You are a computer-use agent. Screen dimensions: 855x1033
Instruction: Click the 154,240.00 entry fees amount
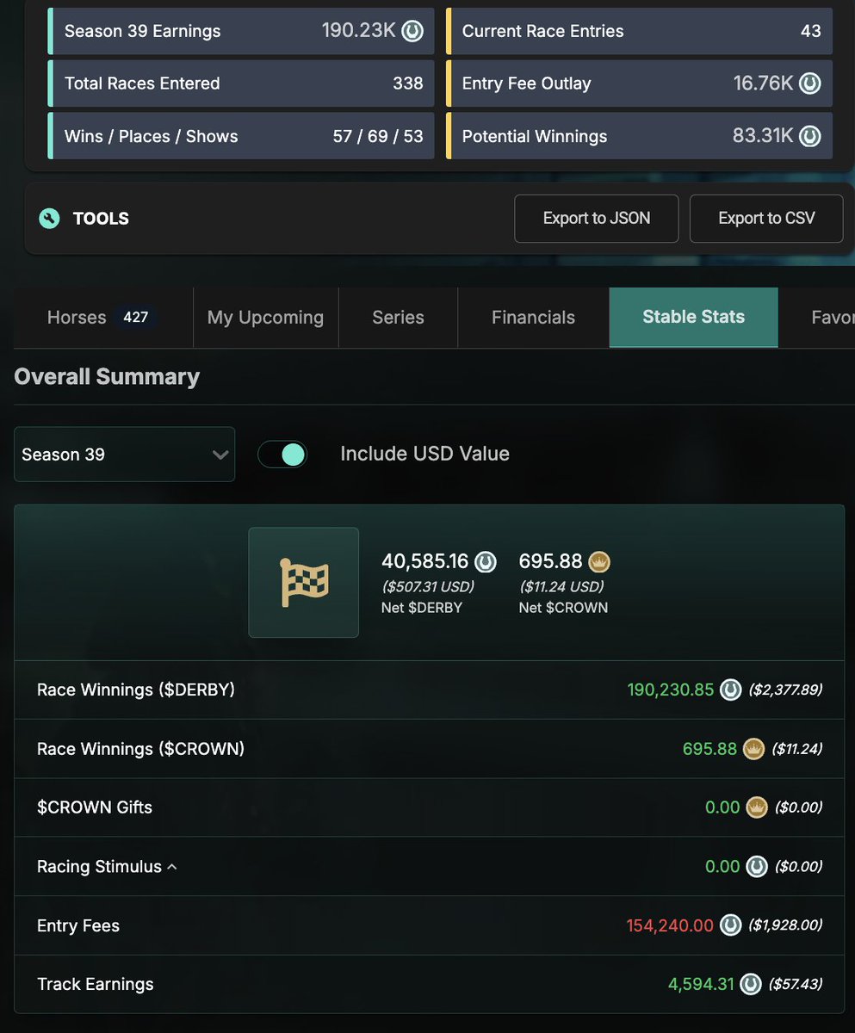pyautogui.click(x=670, y=925)
